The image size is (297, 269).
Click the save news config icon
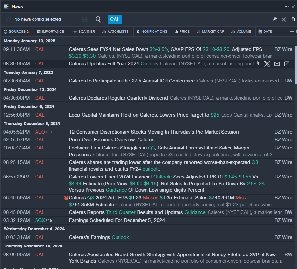[x=85, y=19]
